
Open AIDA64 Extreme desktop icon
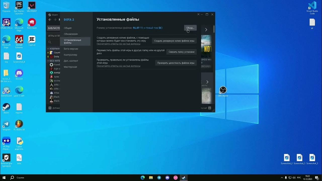(19, 41)
